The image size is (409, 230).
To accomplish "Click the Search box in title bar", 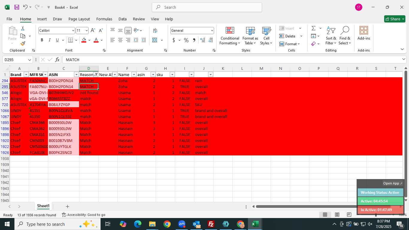I will pyautogui.click(x=207, y=7).
